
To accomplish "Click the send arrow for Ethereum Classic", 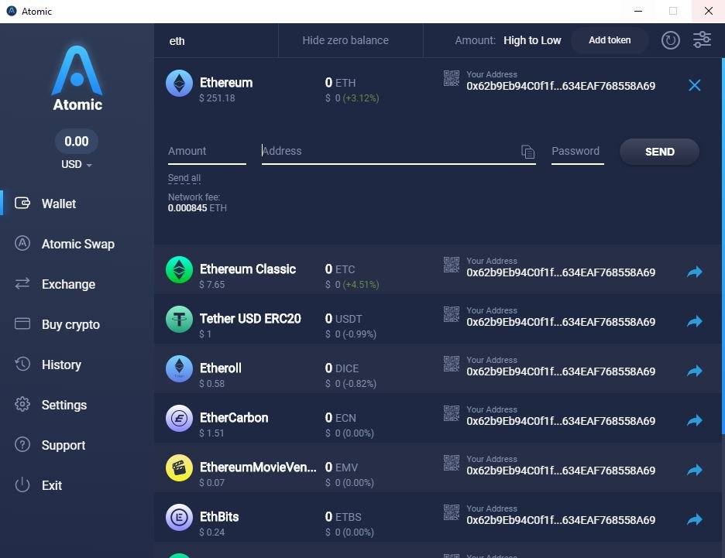I will click(695, 272).
